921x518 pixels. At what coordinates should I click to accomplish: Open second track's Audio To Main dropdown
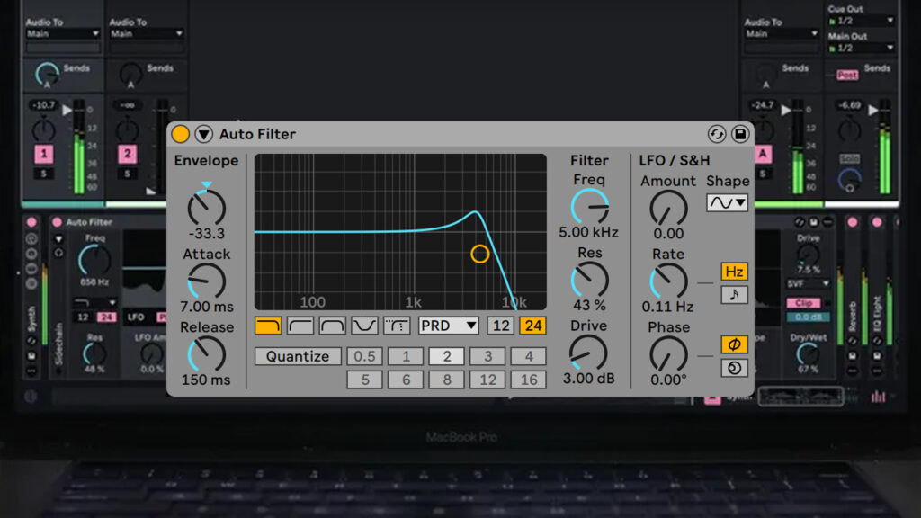pyautogui.click(x=147, y=34)
